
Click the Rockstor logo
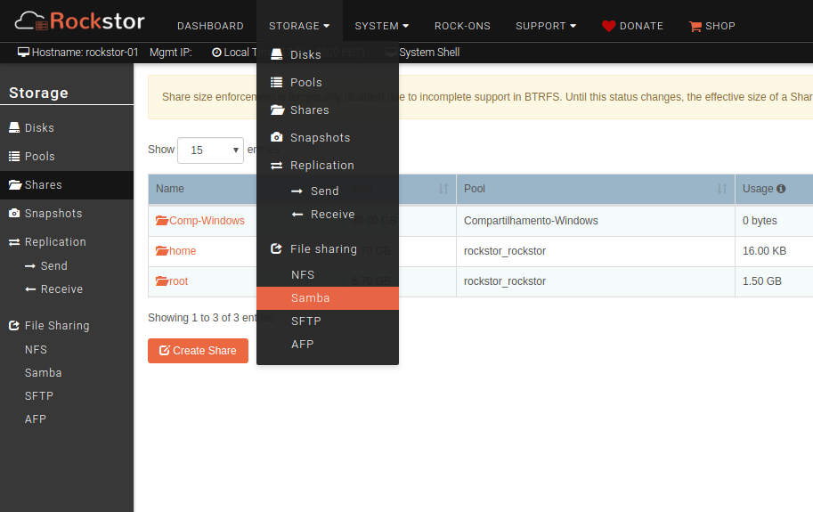point(79,20)
